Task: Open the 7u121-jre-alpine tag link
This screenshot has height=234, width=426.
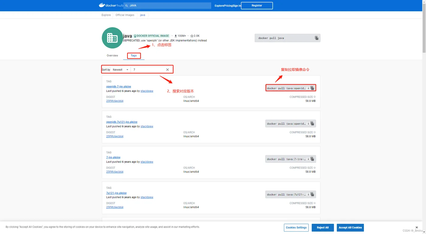Action: pos(116,193)
